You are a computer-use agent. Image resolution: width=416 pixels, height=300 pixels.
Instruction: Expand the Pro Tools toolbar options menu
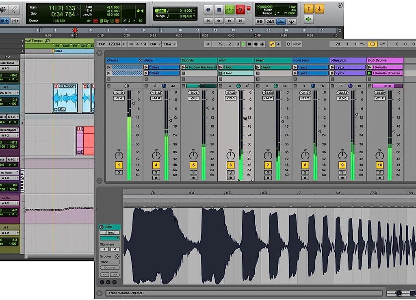[x=340, y=6]
